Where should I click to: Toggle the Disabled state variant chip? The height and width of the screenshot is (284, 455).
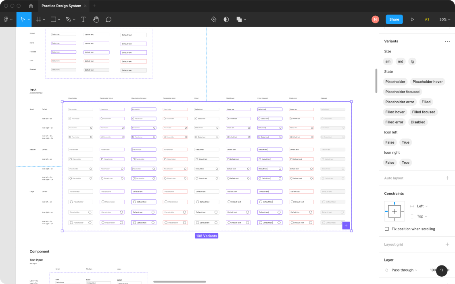pos(418,122)
